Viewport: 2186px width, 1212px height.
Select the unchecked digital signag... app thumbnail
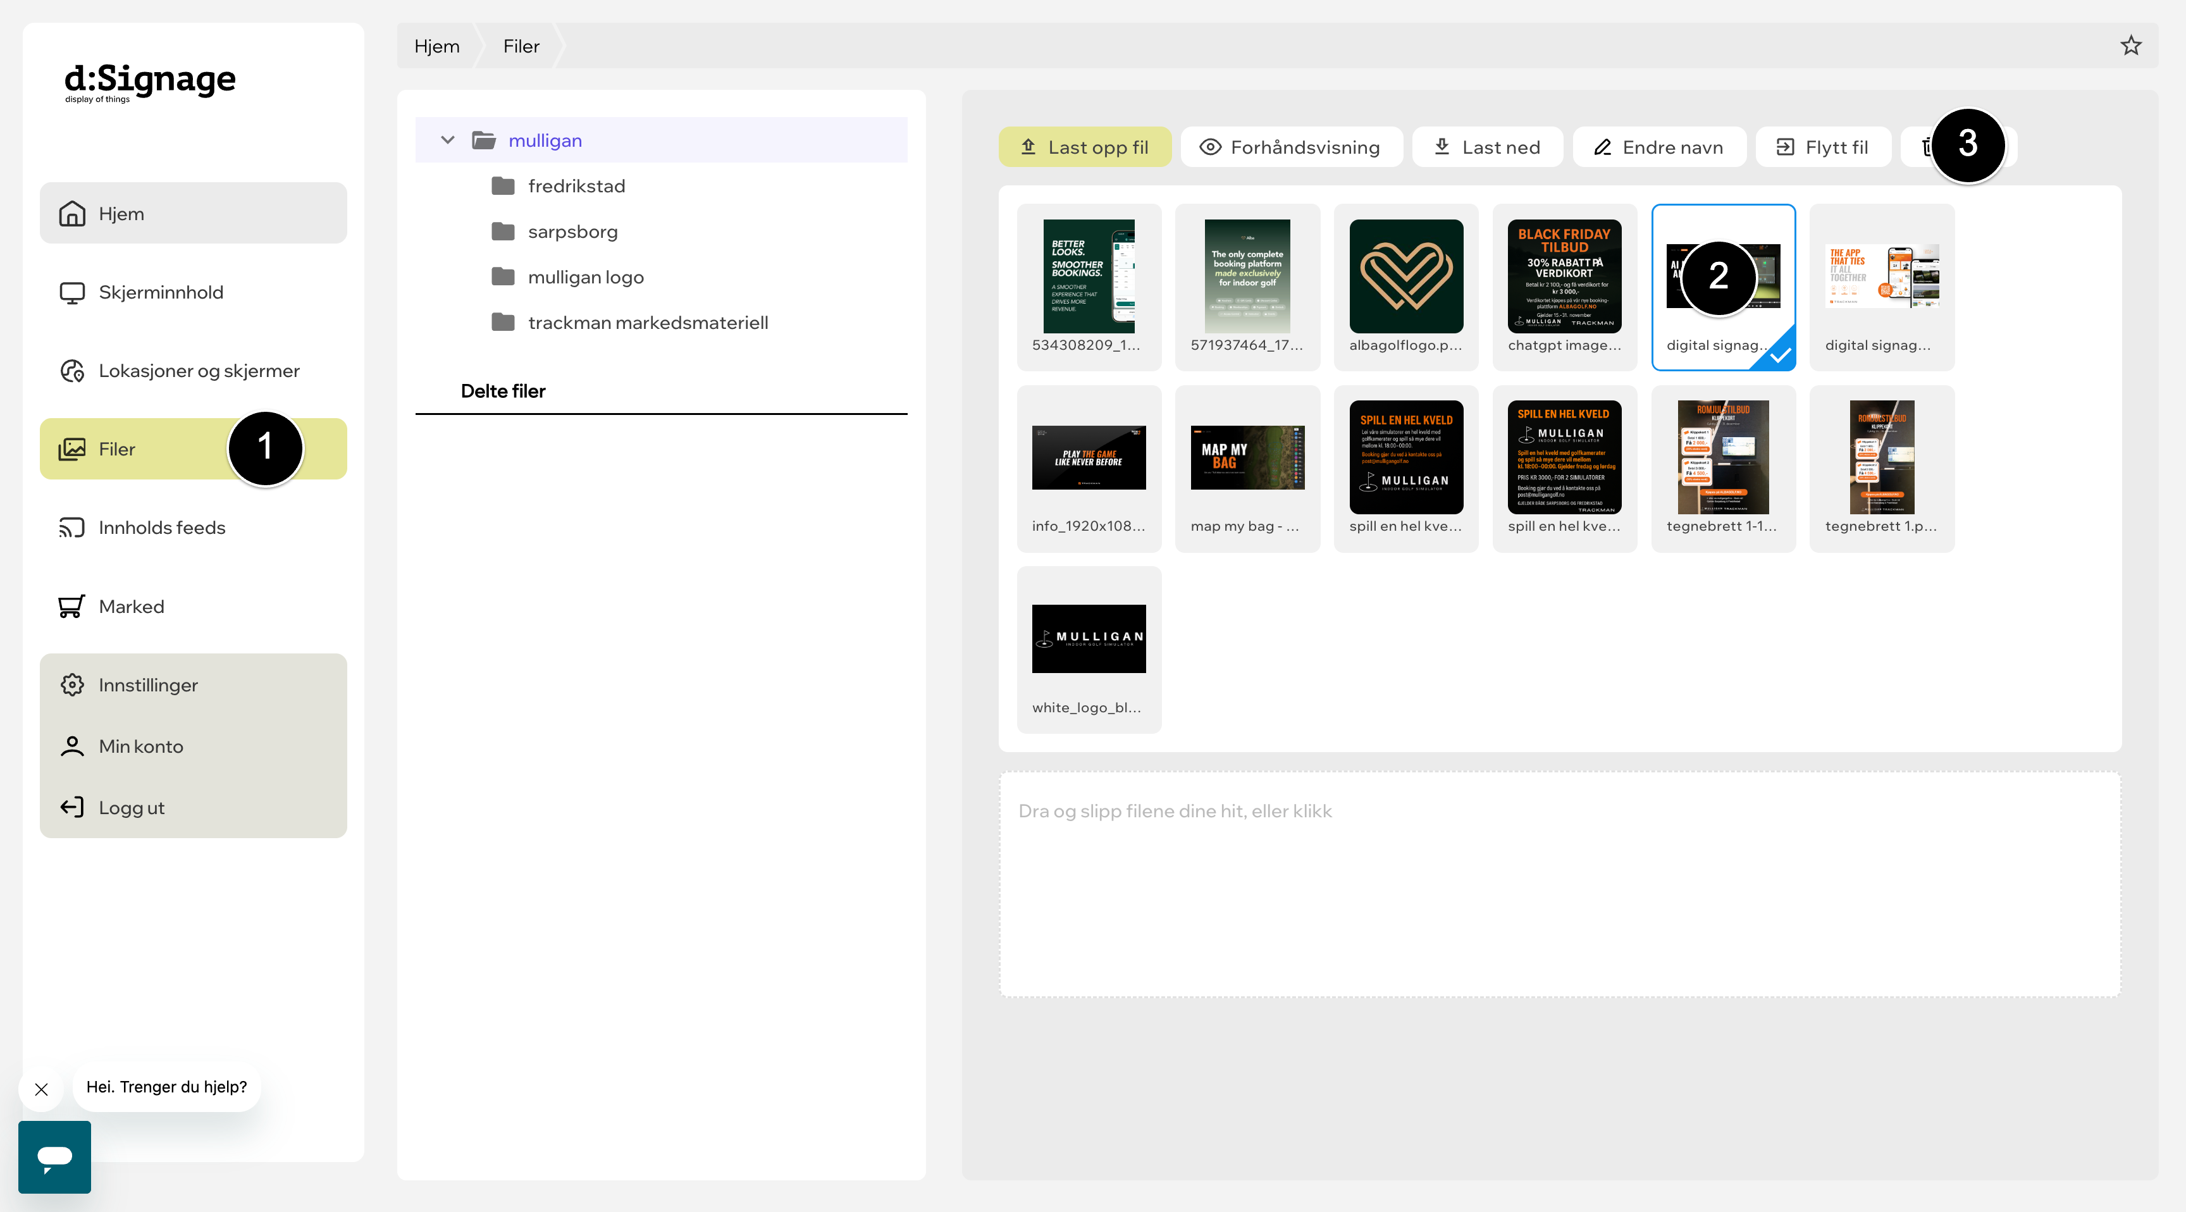coord(1882,287)
